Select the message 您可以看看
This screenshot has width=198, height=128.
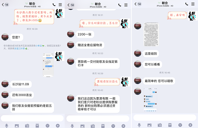(x=152, y=64)
